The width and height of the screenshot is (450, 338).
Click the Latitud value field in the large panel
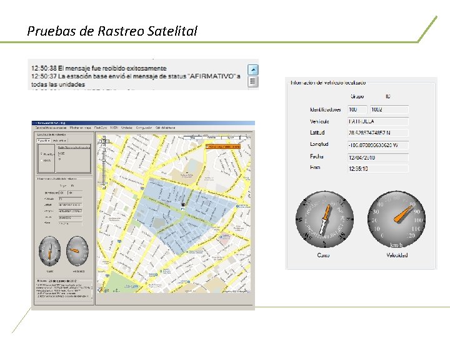click(378, 133)
